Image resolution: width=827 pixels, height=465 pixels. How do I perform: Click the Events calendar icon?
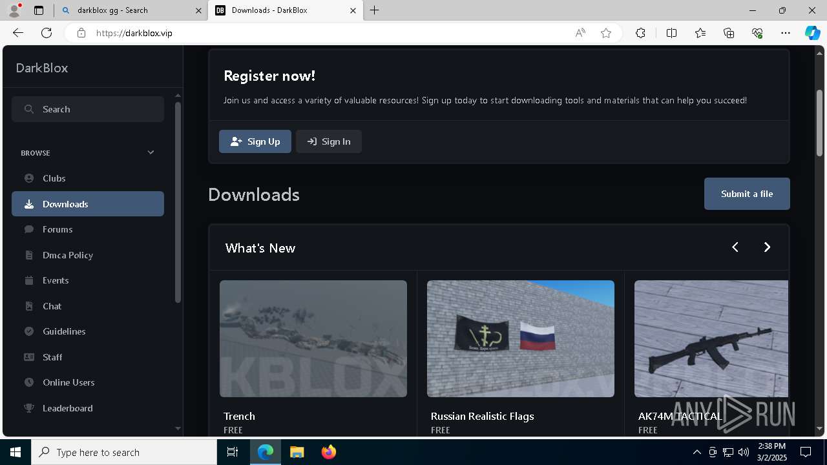coord(29,280)
